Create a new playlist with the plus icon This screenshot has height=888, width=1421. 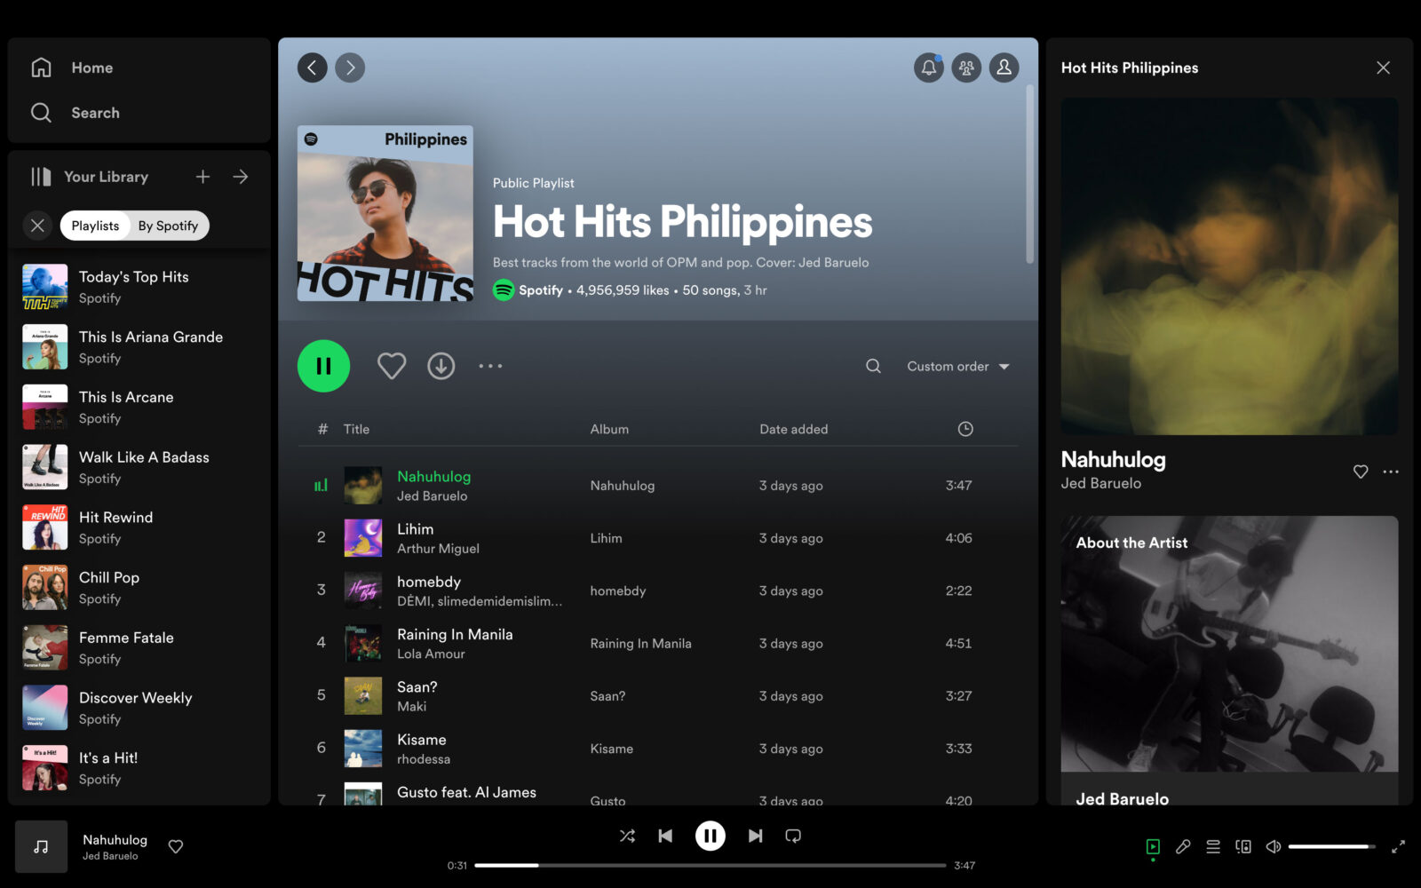(x=202, y=176)
